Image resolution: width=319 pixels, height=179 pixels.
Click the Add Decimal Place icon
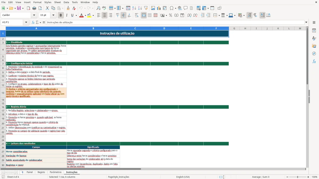click(189, 15)
